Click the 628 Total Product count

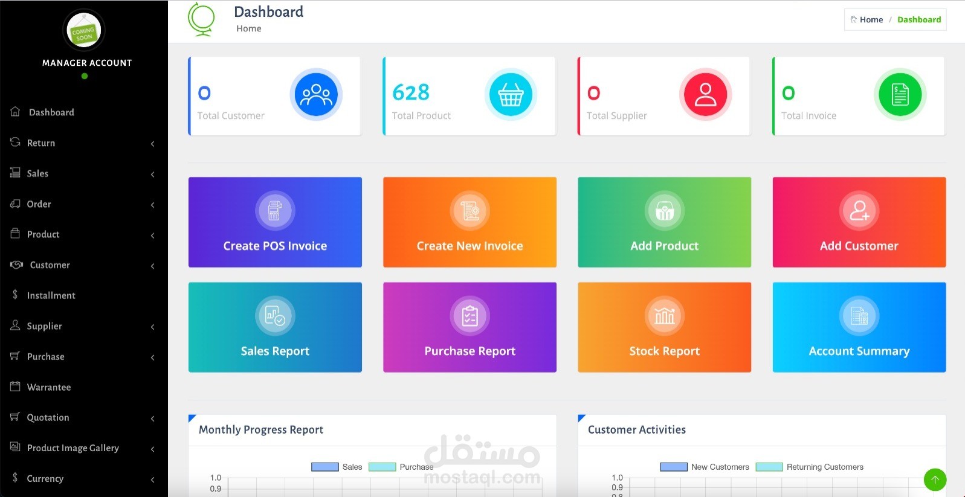click(x=411, y=92)
